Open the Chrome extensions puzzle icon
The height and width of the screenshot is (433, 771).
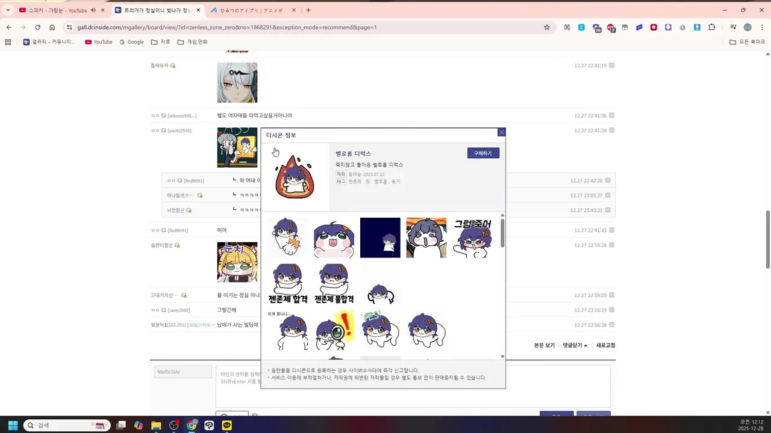pyautogui.click(x=712, y=27)
